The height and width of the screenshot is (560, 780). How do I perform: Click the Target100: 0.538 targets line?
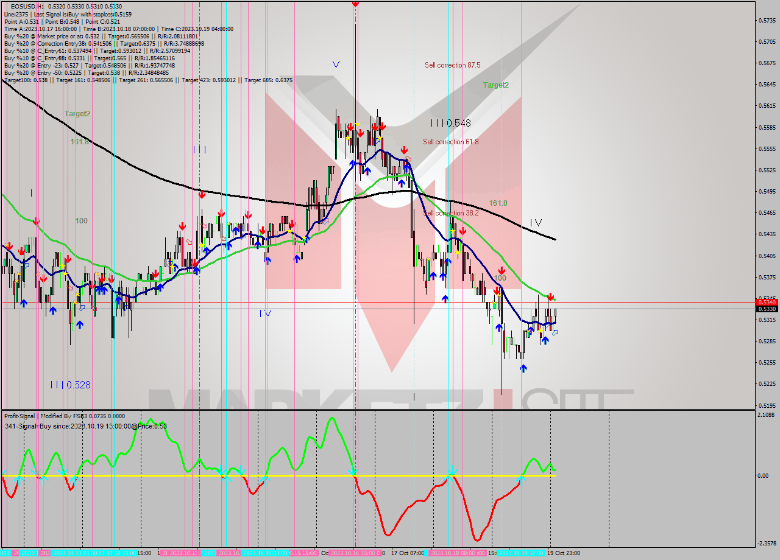pyautogui.click(x=148, y=80)
